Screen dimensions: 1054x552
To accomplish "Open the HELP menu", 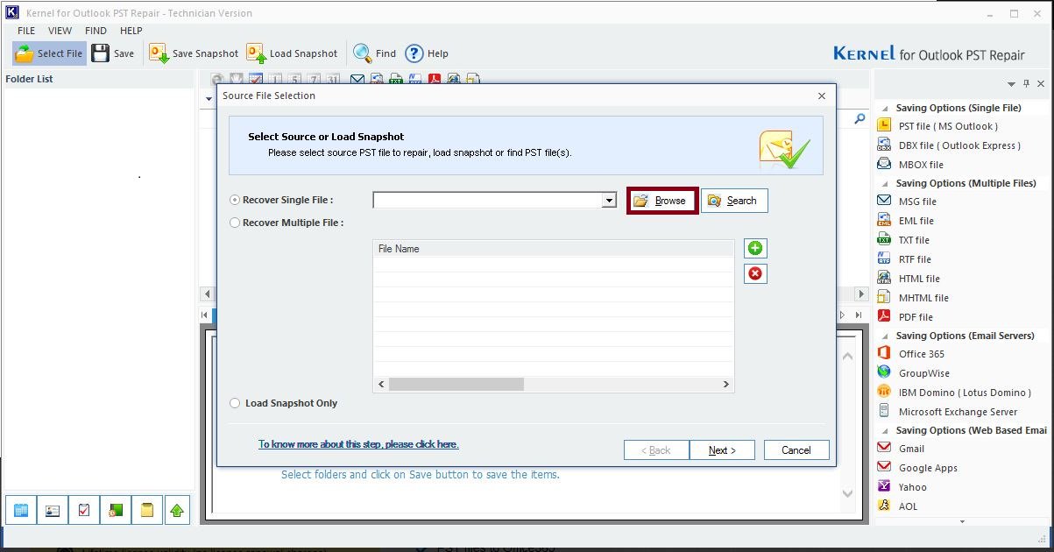I will point(131,31).
